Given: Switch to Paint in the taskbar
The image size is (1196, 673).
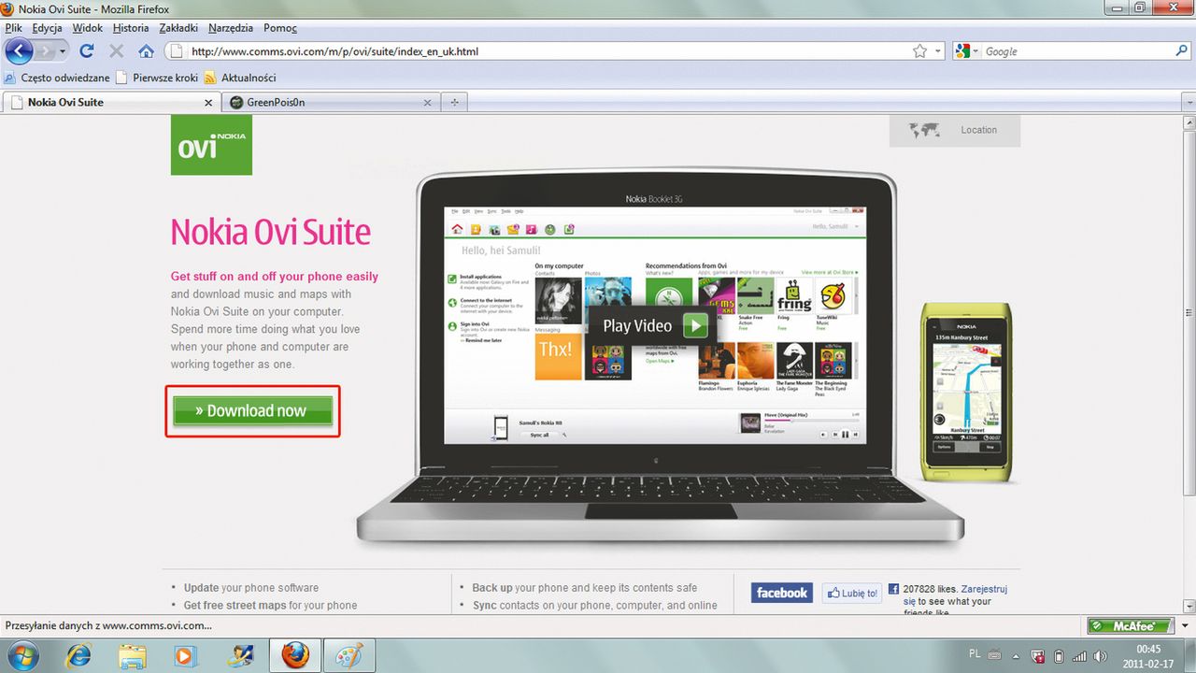Looking at the screenshot, I should (349, 656).
